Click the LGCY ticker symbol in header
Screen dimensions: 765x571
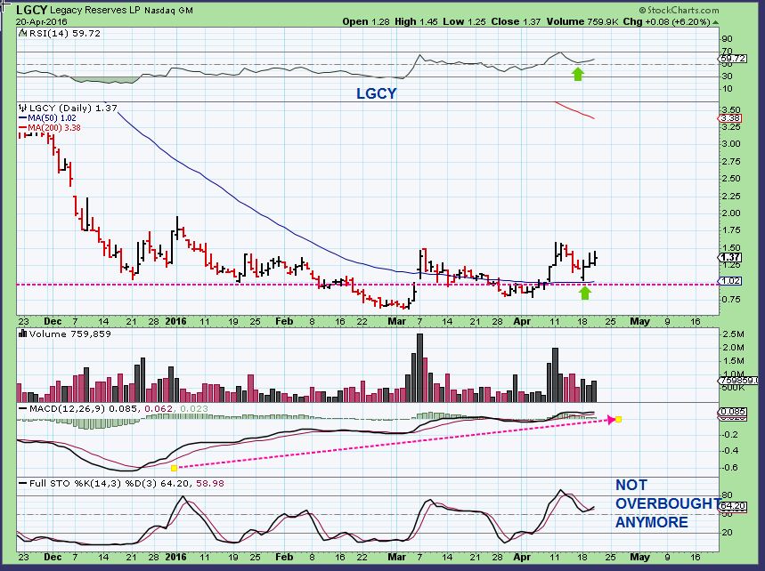pyautogui.click(x=31, y=10)
